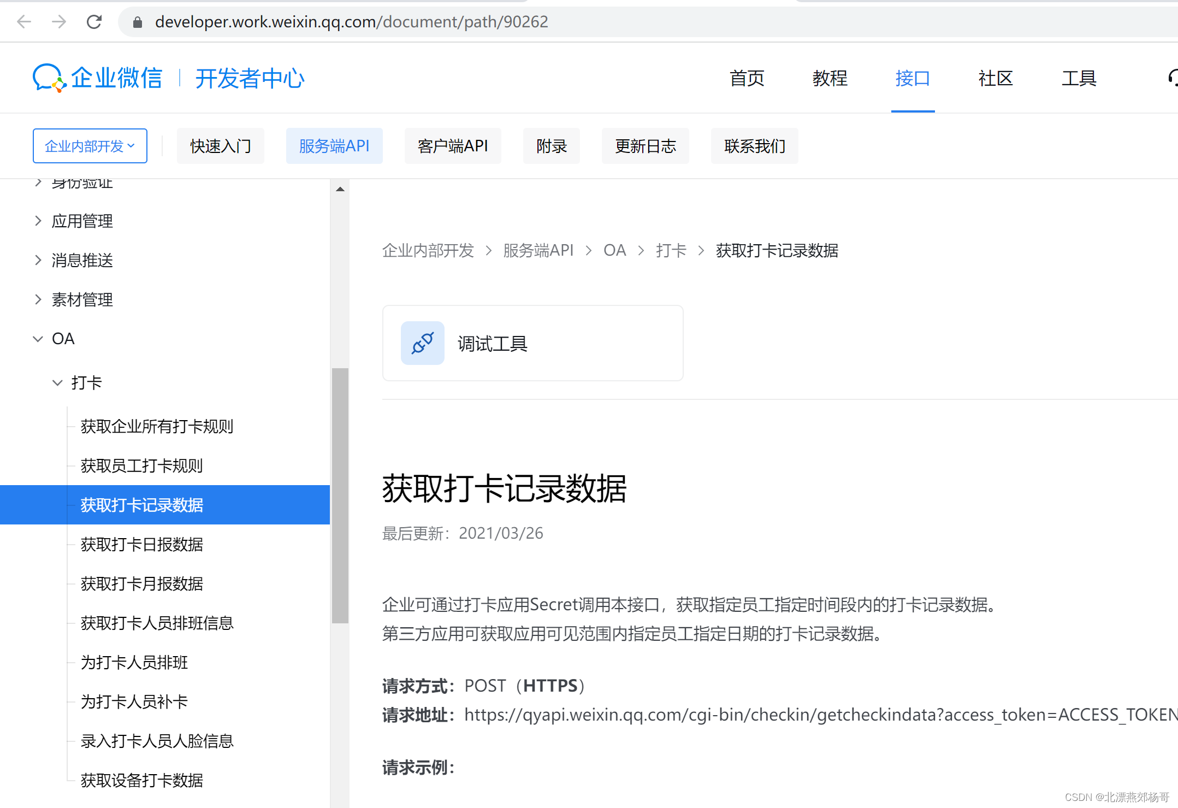
Task: Switch to 客户端API tab
Action: tap(453, 146)
